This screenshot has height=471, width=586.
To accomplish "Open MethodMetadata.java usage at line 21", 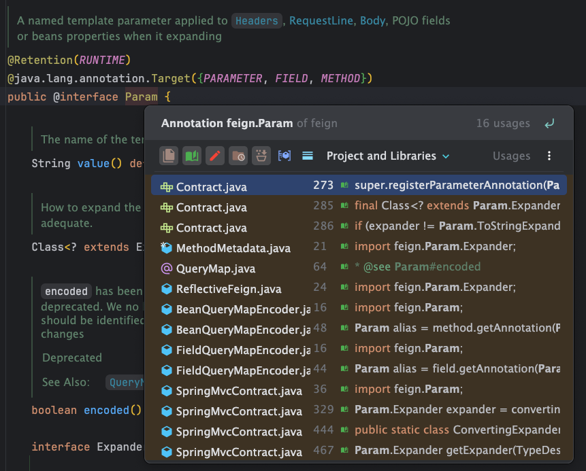I will pyautogui.click(x=359, y=246).
